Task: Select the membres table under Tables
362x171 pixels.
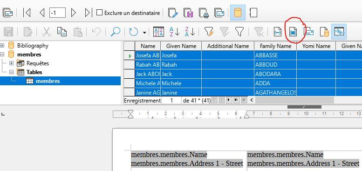Action: point(48,81)
